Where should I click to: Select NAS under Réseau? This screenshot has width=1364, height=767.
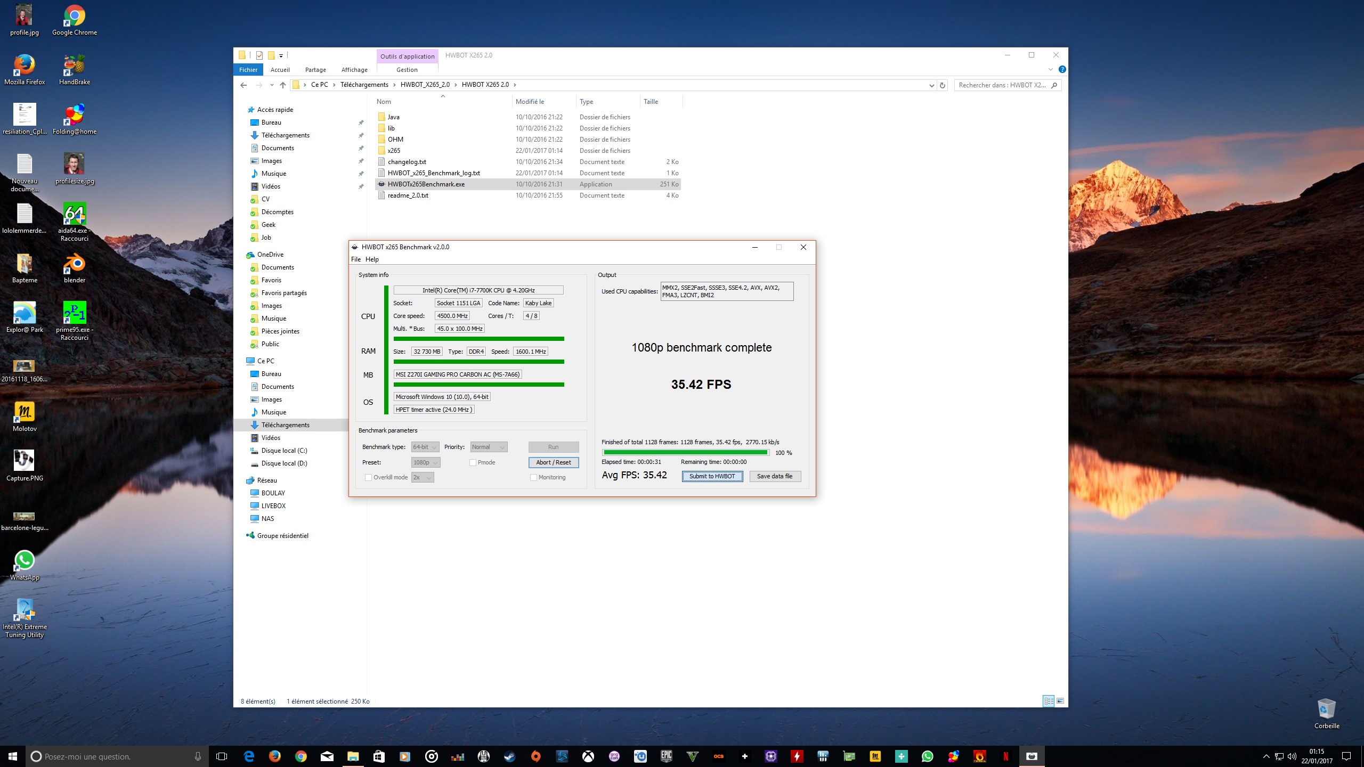[x=267, y=519]
